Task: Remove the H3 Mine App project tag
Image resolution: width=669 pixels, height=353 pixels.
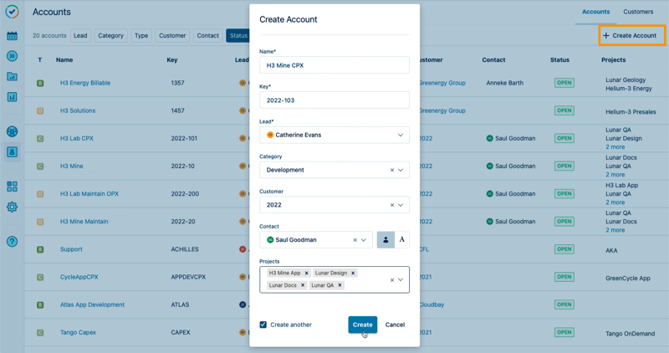Action: pyautogui.click(x=307, y=274)
